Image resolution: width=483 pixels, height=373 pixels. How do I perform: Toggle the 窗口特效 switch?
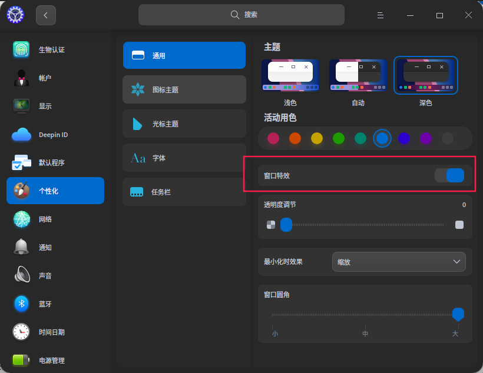pos(449,175)
